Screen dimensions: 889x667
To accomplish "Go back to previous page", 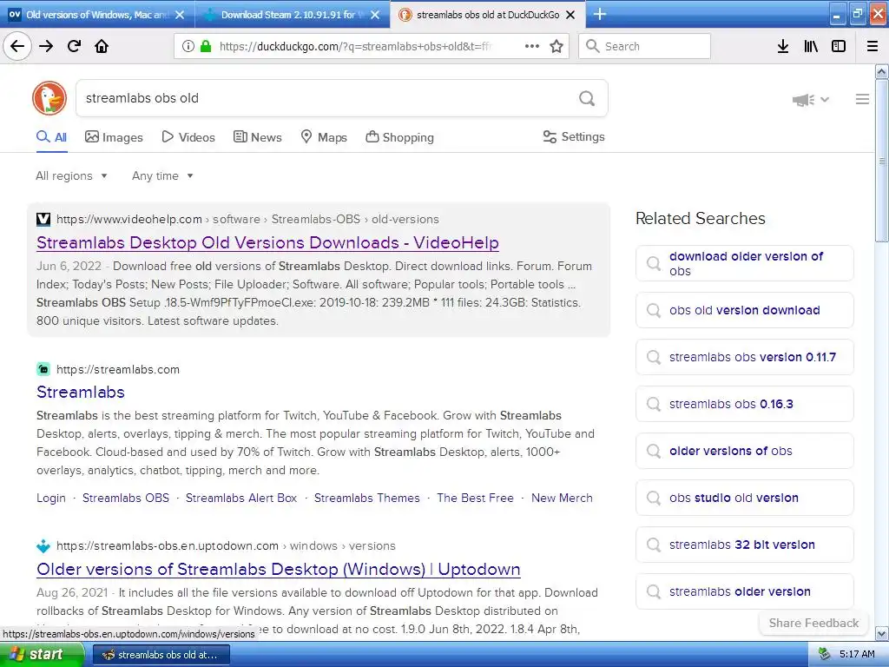I will (x=17, y=46).
